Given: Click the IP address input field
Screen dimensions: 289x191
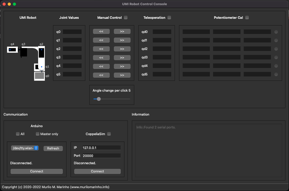Looking at the screenshot, I should (101, 148).
